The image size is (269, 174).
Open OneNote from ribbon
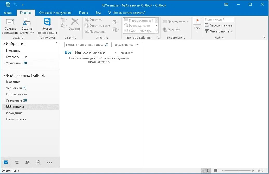point(171,30)
